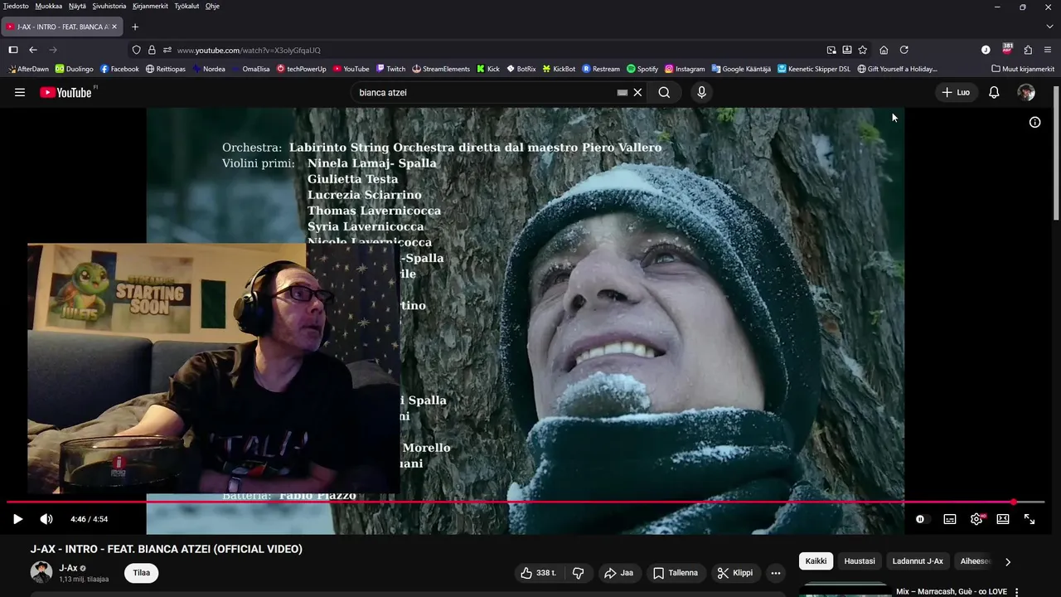Bookmark this page with the star
This screenshot has width=1061, height=597.
point(863,50)
